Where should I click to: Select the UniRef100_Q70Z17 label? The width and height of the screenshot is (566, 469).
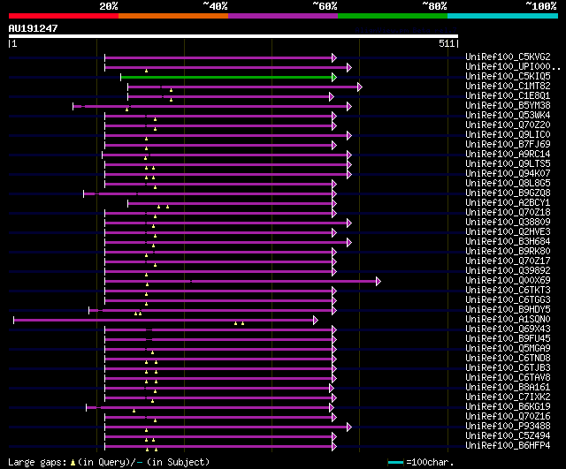coord(508,261)
